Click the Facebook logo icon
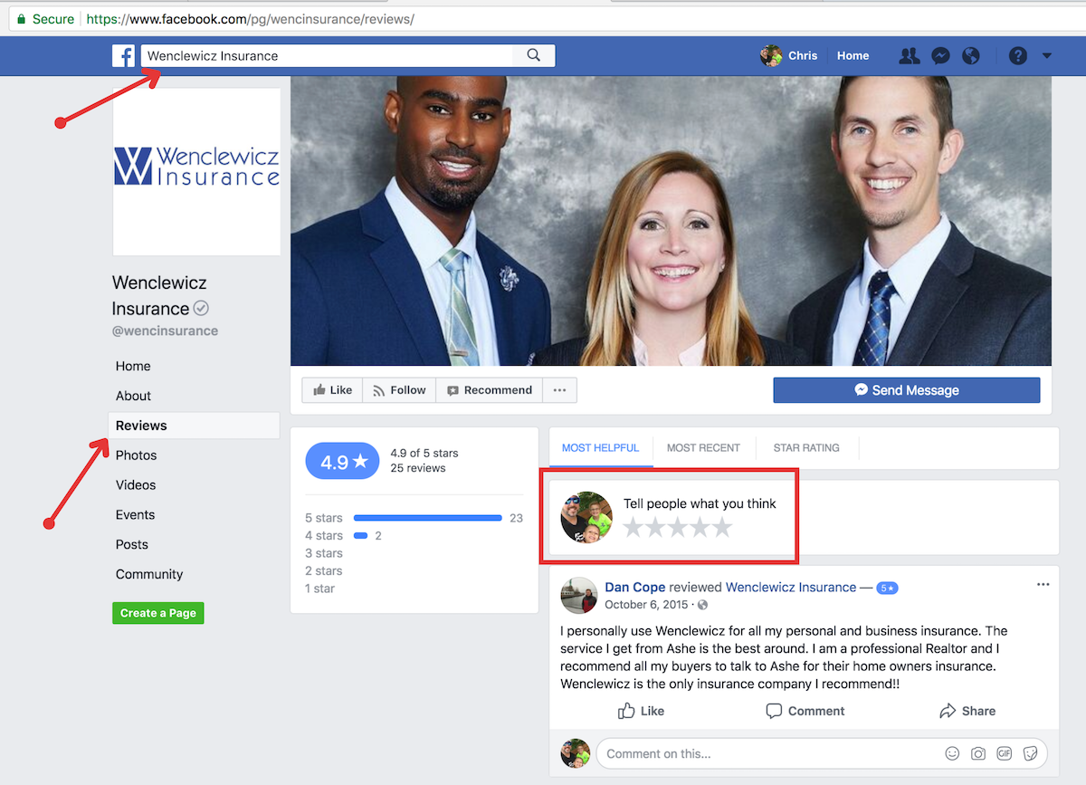Screen dimensions: 1086x785 (x=123, y=55)
